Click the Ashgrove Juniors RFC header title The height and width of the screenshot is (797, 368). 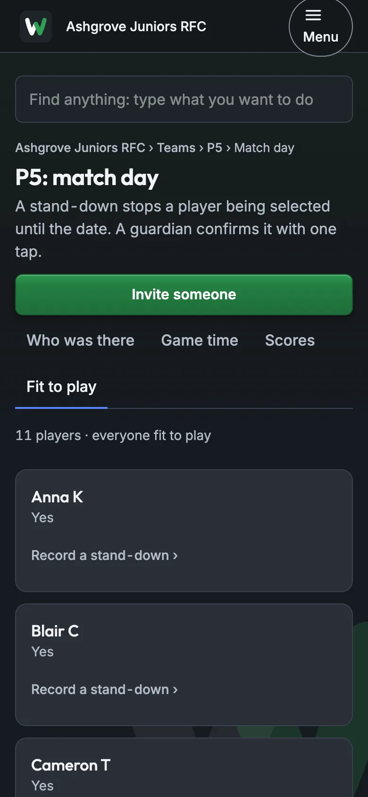click(136, 26)
